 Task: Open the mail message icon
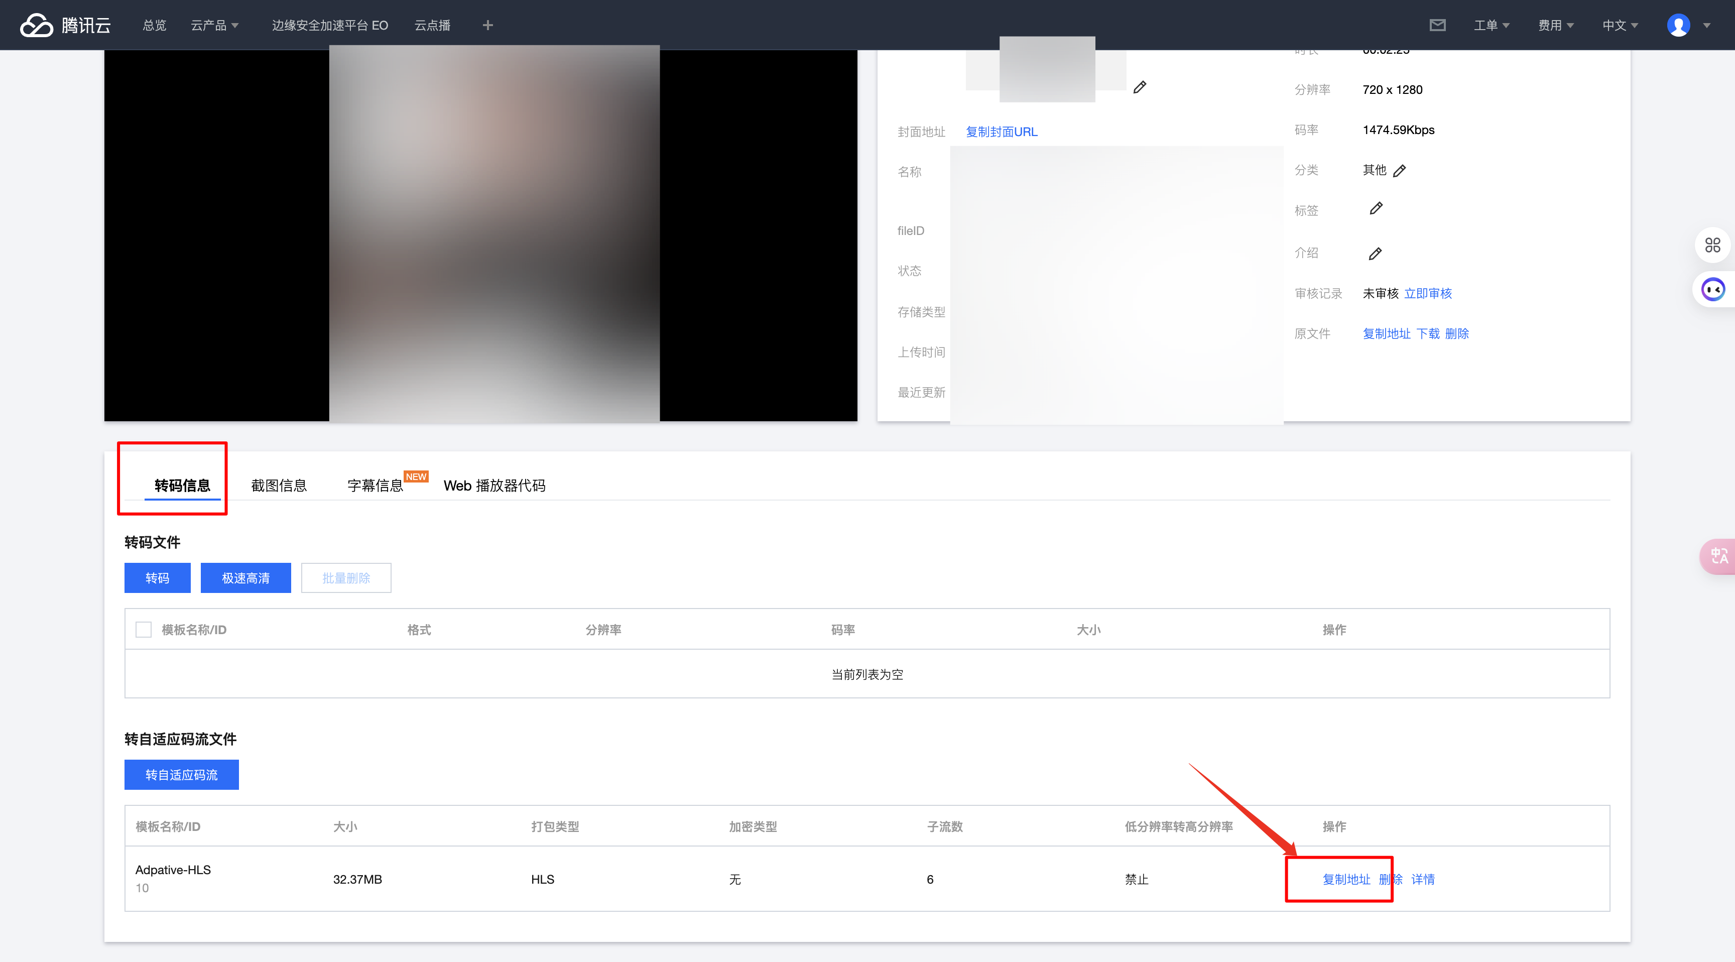[1437, 25]
